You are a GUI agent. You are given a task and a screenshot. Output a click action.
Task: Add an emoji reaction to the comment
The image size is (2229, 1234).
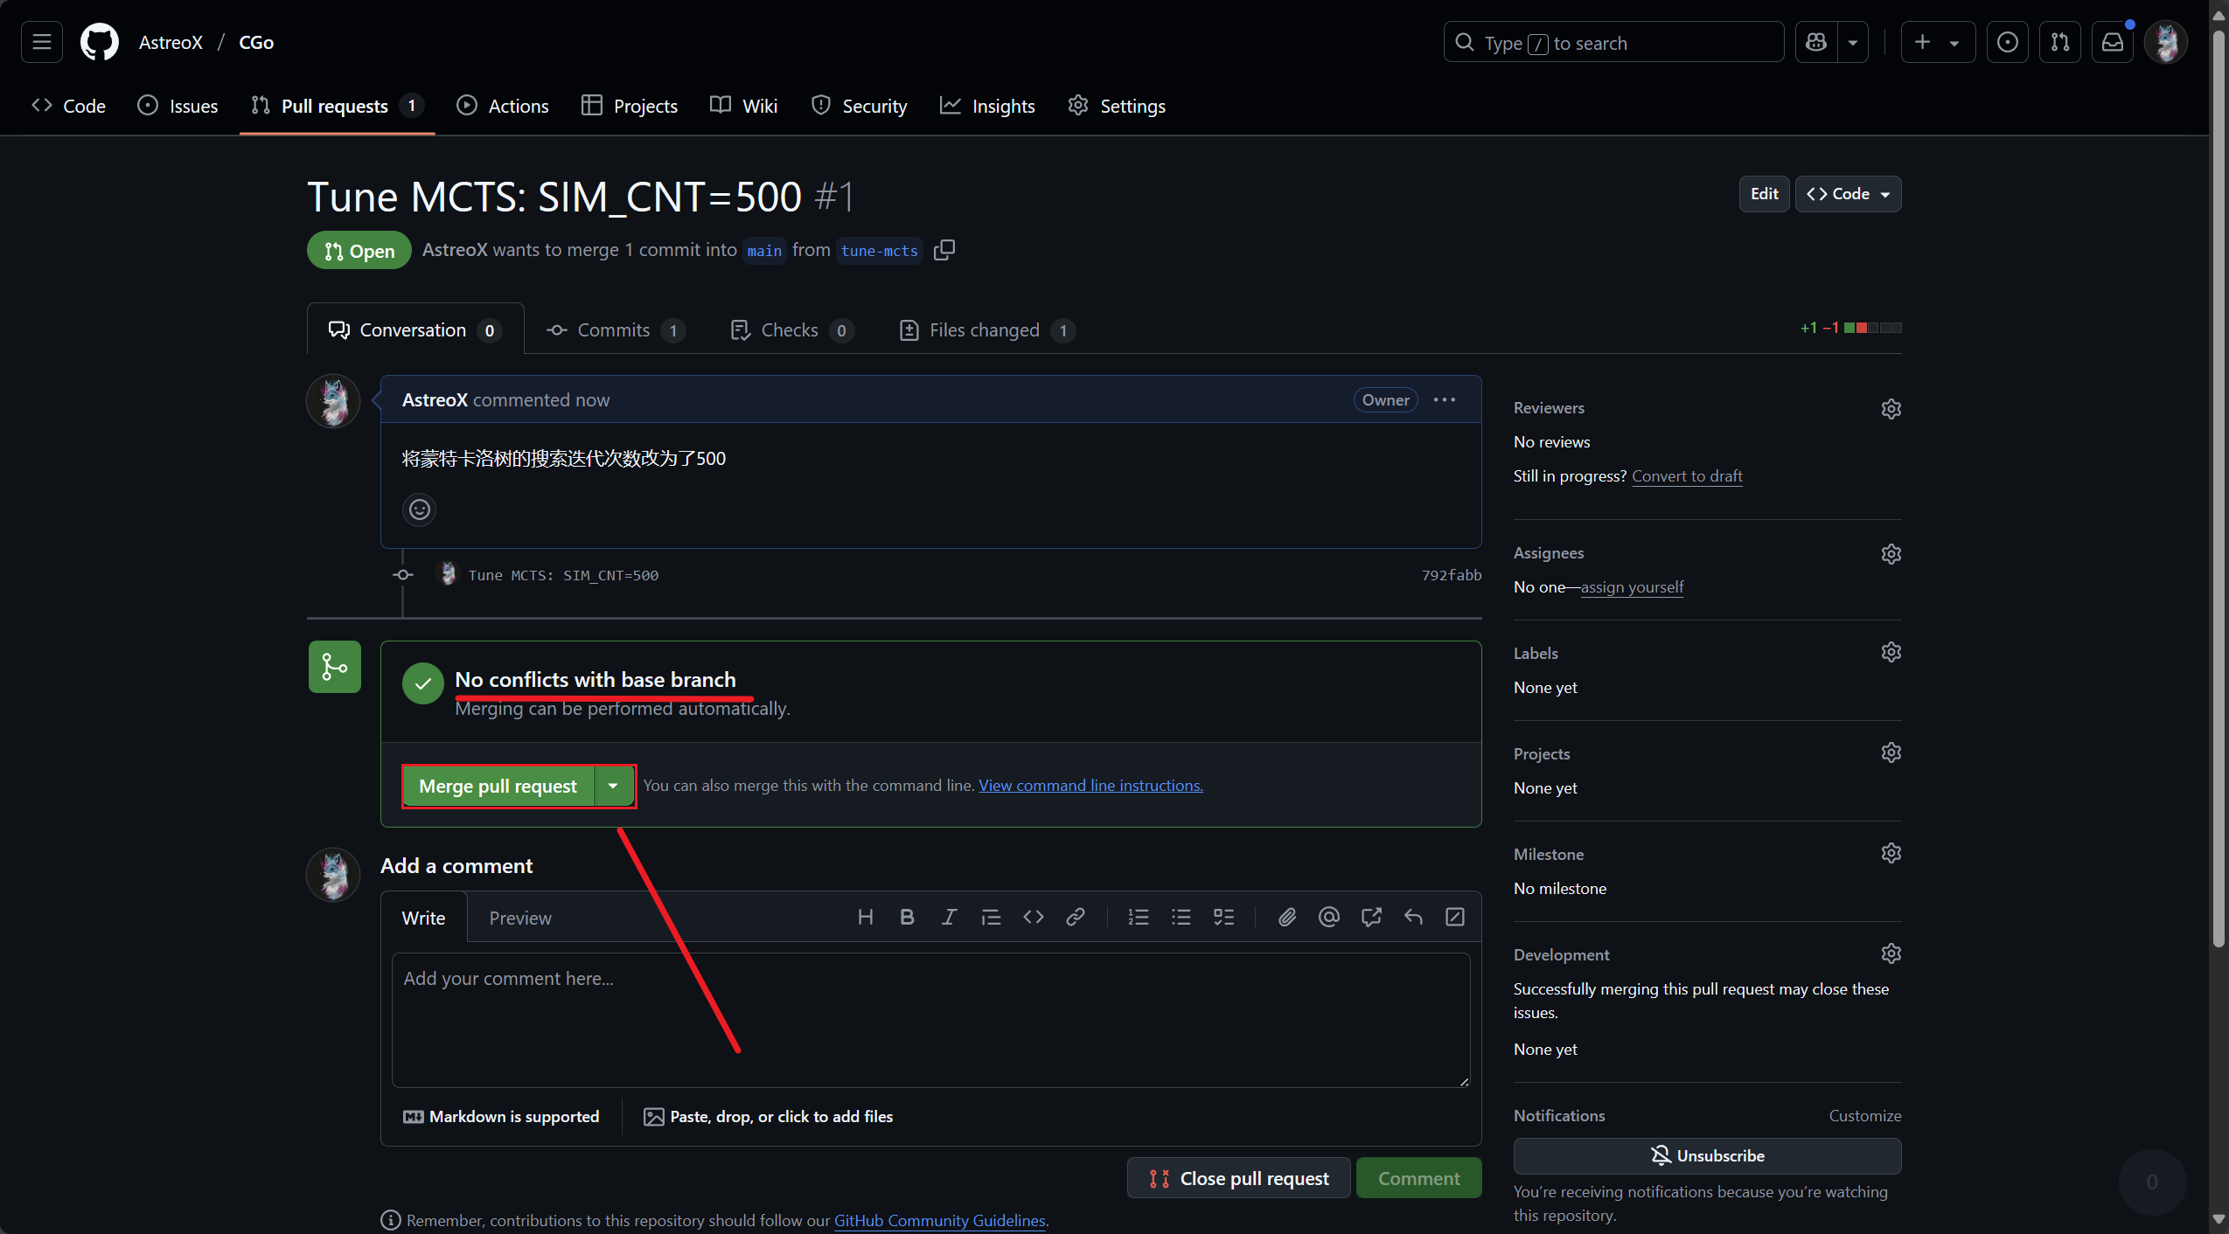tap(420, 510)
